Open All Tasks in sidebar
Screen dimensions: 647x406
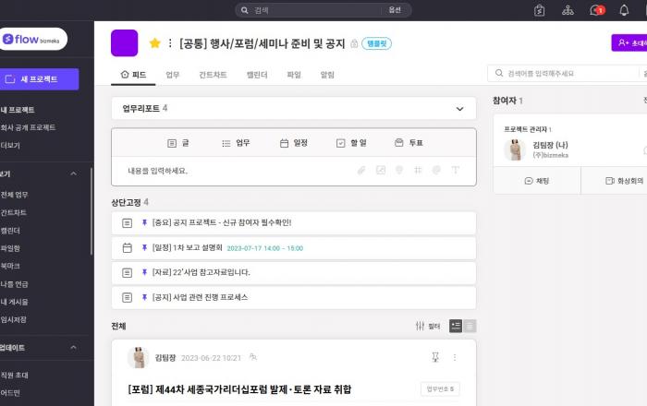14,195
